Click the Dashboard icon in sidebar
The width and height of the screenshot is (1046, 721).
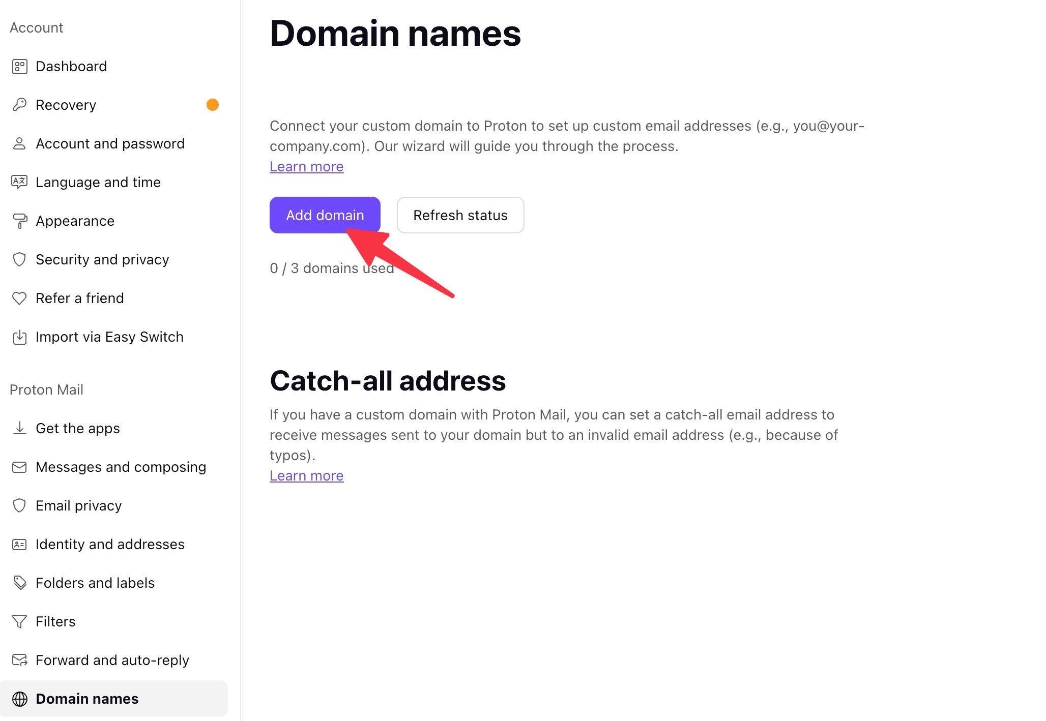[20, 66]
